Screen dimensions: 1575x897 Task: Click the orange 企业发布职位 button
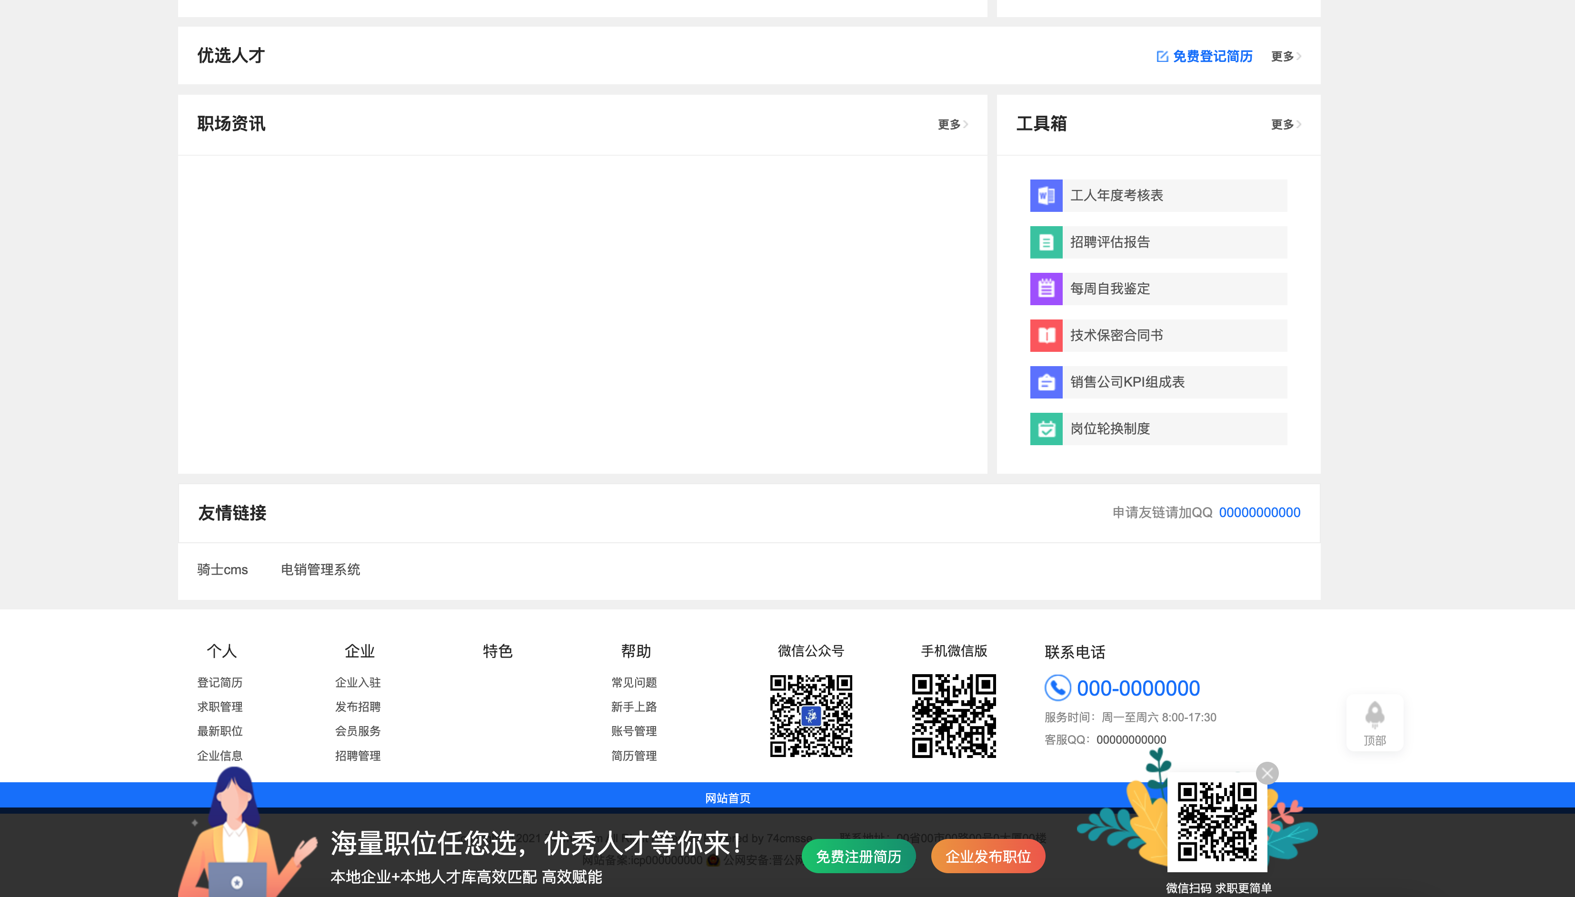point(988,857)
